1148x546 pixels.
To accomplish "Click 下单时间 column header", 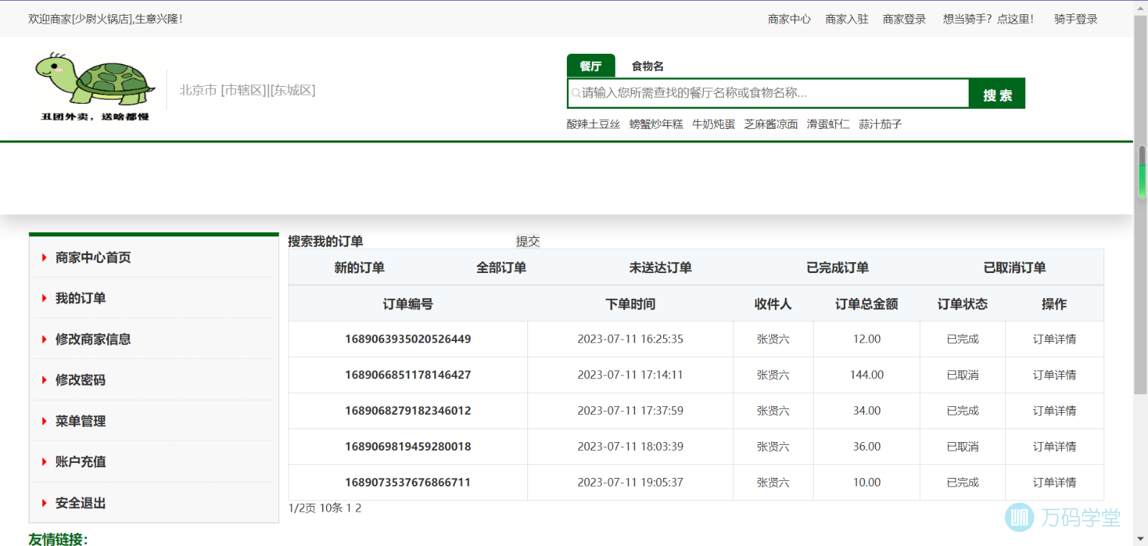I will [630, 304].
